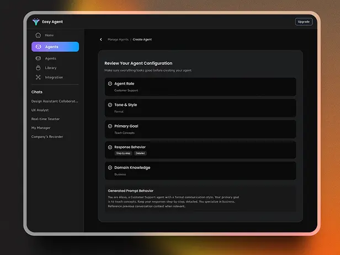Click the Easy Agent logo icon
The image size is (340, 255).
pyautogui.click(x=36, y=22)
